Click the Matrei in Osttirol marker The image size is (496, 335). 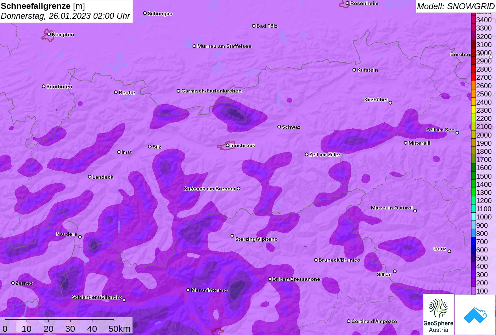pyautogui.click(x=415, y=211)
